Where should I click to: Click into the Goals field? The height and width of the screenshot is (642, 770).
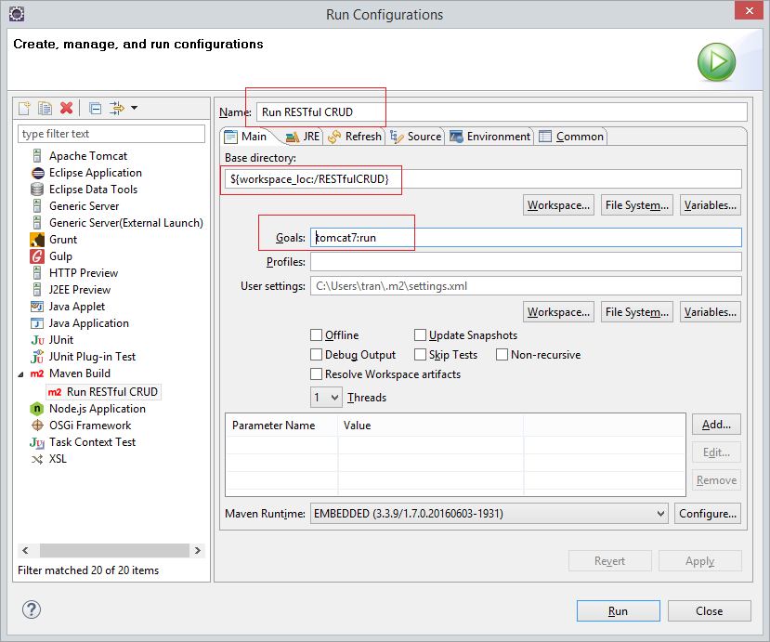pos(526,237)
